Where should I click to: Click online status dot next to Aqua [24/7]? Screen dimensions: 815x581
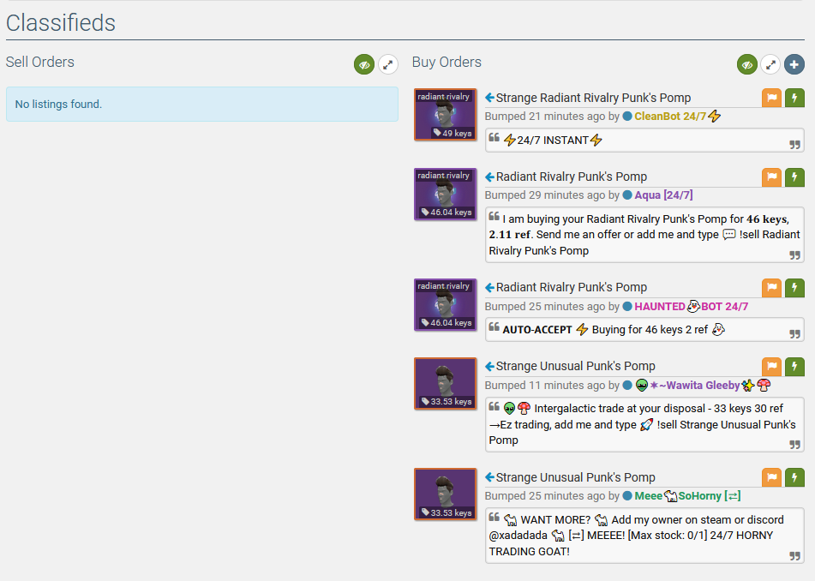coord(627,195)
